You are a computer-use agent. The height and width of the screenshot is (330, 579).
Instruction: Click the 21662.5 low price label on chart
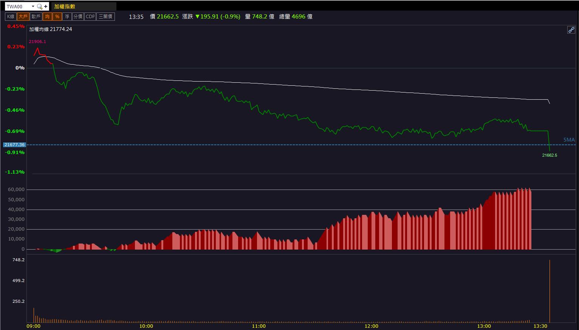tap(550, 155)
